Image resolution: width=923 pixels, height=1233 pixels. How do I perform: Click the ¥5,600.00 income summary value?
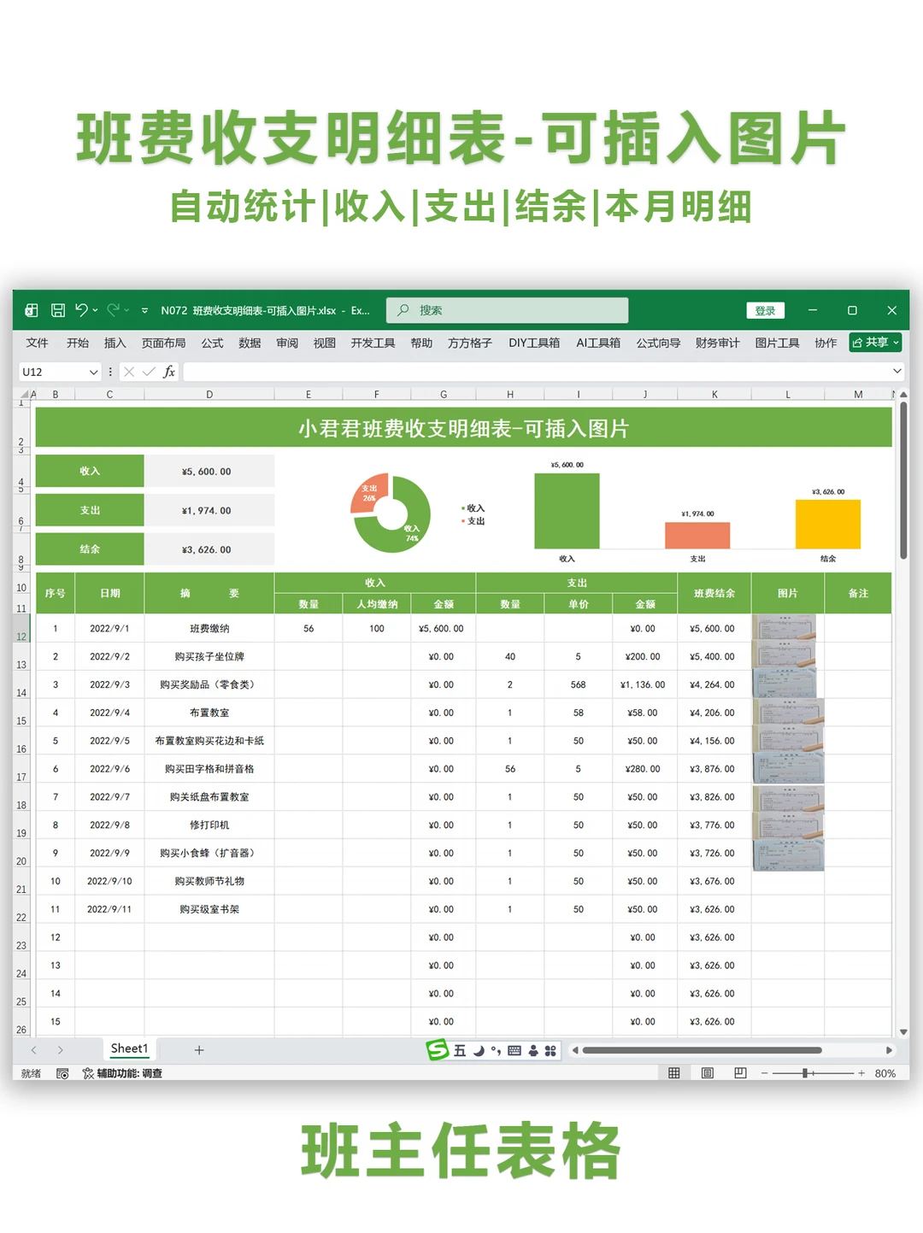[209, 471]
